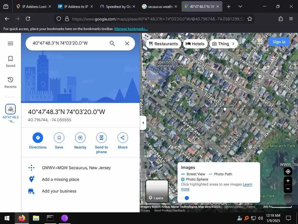Zoom in on the map
Viewport: 298px width, 224px height.
(x=288, y=181)
